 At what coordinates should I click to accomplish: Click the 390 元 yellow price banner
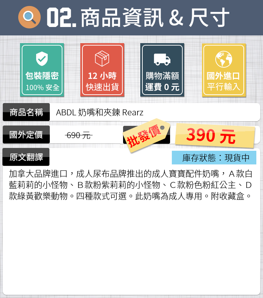pos(215,136)
